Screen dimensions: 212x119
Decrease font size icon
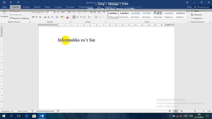tap(58, 13)
